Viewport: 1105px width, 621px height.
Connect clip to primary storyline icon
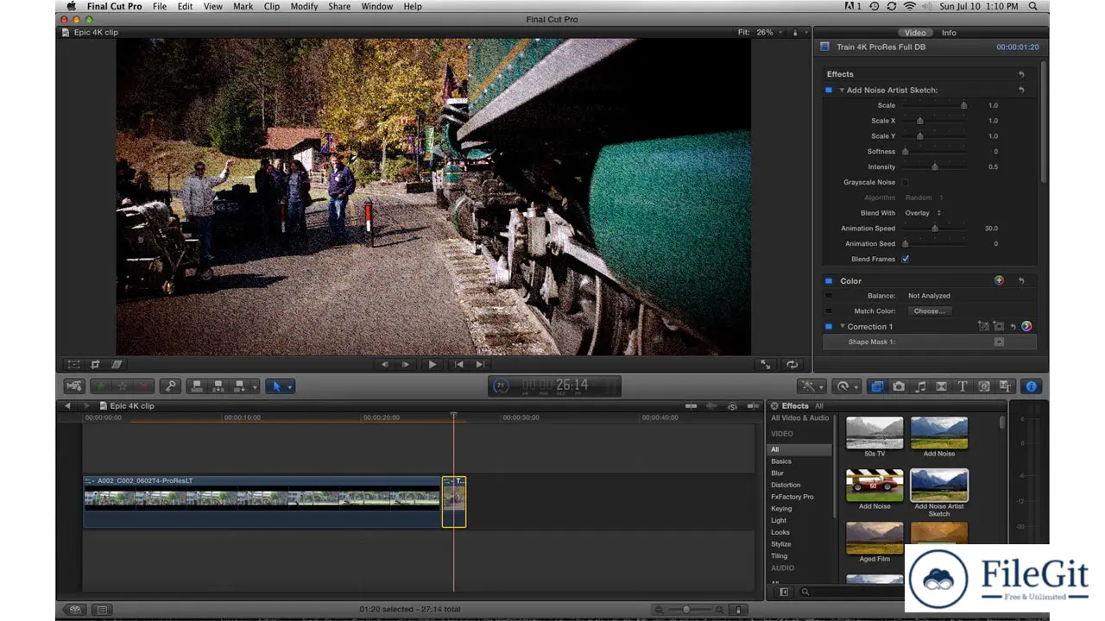pyautogui.click(x=197, y=386)
